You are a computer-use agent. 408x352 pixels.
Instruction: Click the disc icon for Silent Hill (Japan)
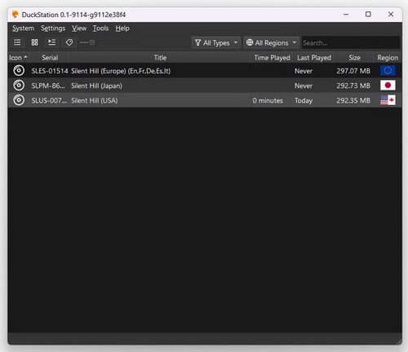pos(19,86)
